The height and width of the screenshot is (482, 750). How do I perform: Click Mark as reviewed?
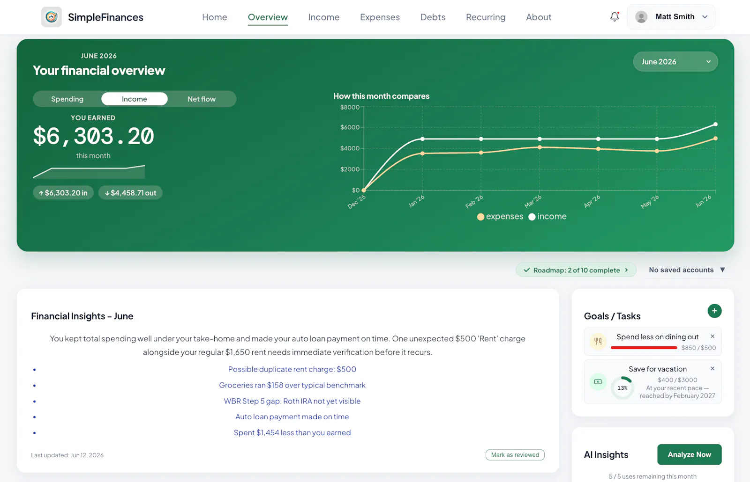[x=515, y=455]
